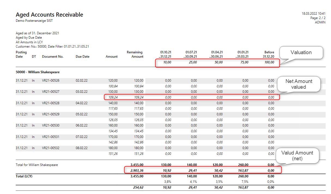Click the Valud Amount (net) callout
Screen dimensions: 331x194
tap(297, 156)
